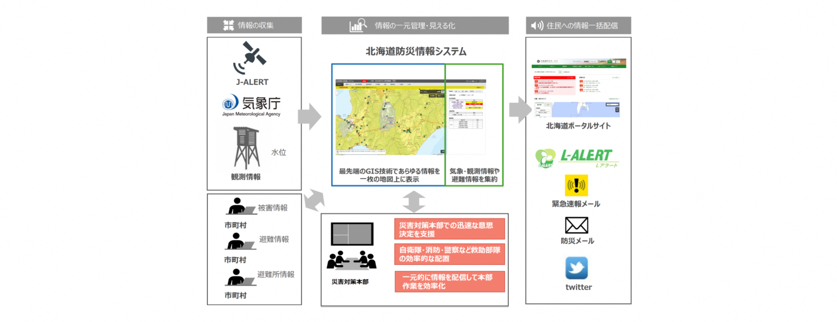Select the 情報の収集 header tab
The image size is (837, 322).
254,25
